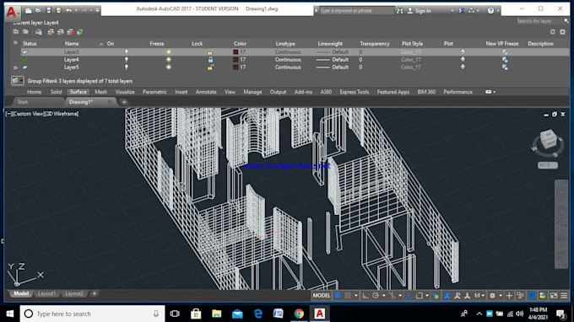
Task: Toggle Plot printer icon for Layer4
Action: pos(463,59)
